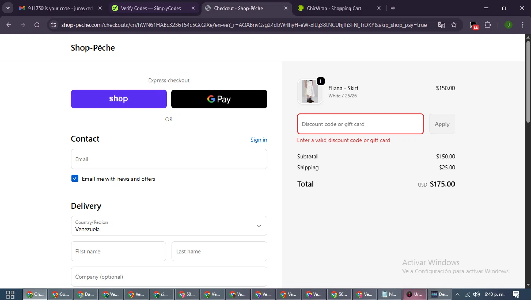Screen dimensions: 531x300
Task: Open the 'Da...' Chrome taskbar window
Action: point(86,294)
